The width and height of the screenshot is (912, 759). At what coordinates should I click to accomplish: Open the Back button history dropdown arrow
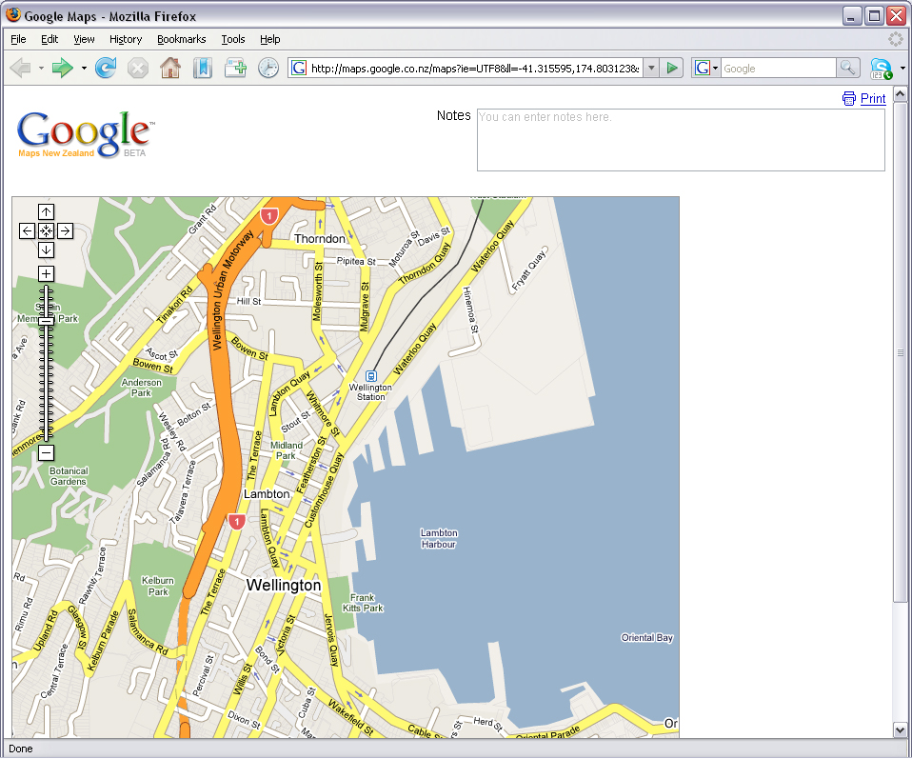click(40, 68)
